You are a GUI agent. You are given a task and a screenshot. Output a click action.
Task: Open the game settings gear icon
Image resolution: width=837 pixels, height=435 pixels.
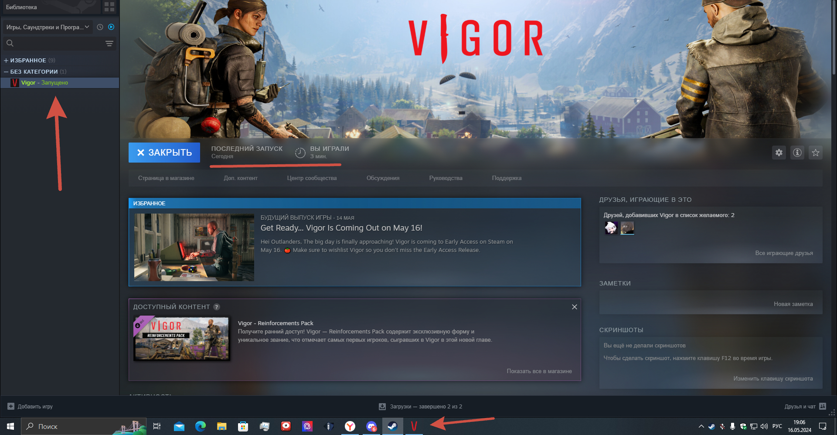(x=779, y=153)
